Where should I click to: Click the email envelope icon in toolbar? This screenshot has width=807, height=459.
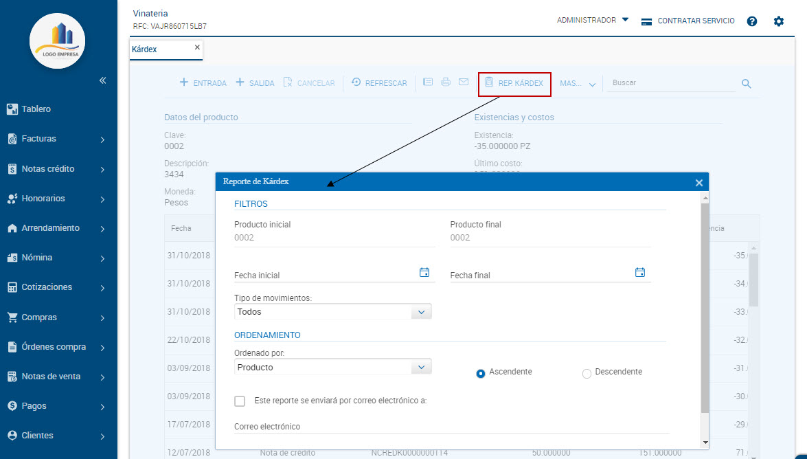click(464, 82)
